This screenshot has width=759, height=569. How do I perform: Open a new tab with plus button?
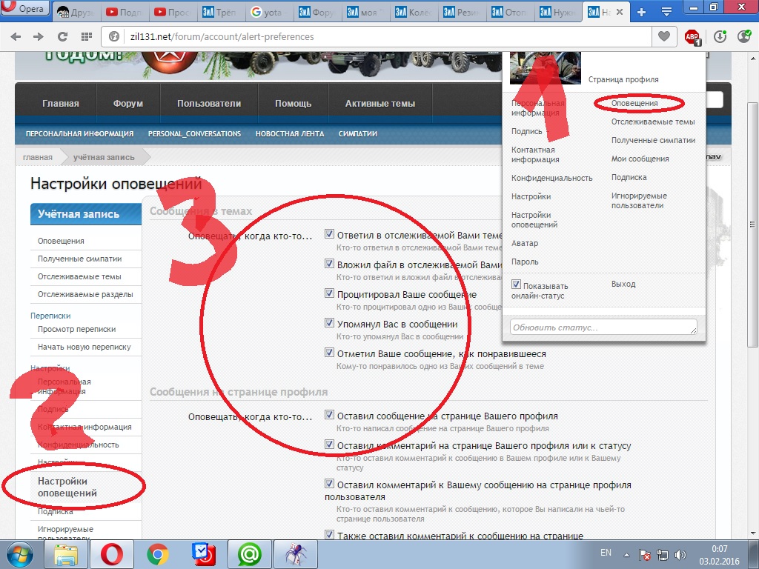click(642, 12)
